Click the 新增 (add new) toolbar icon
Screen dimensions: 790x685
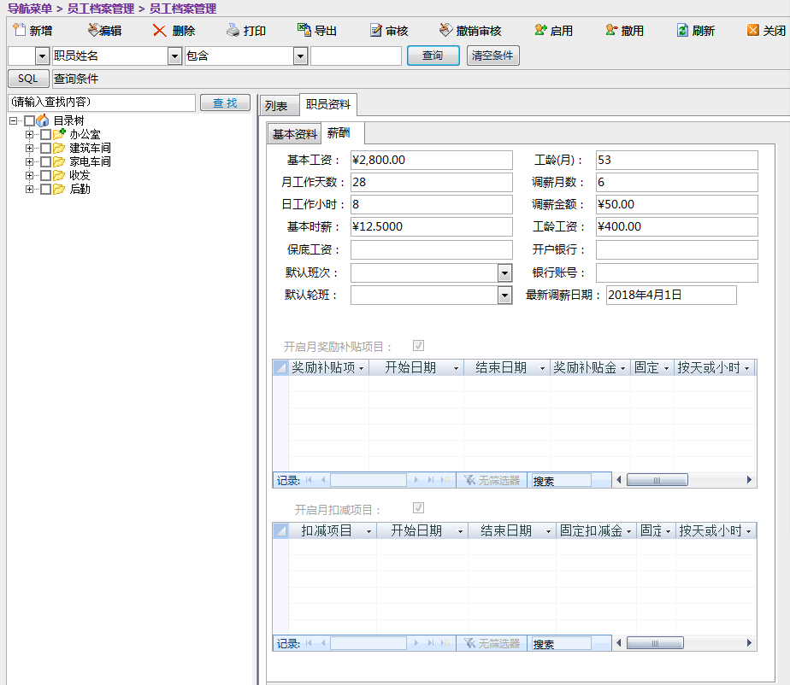click(19, 30)
